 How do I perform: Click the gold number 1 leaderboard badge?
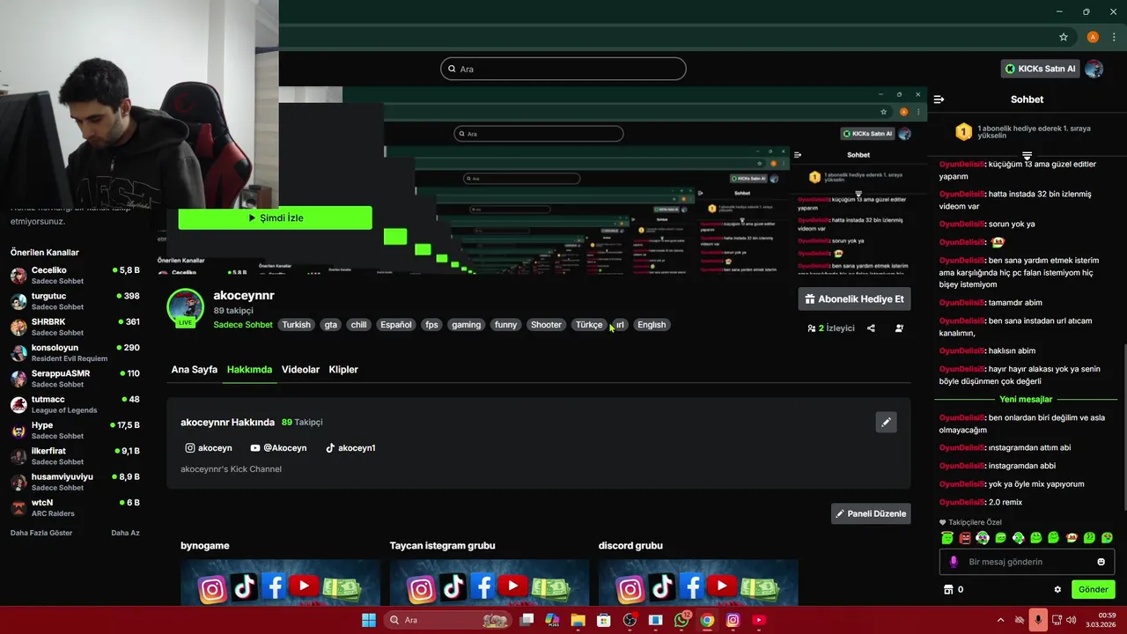pyautogui.click(x=963, y=131)
